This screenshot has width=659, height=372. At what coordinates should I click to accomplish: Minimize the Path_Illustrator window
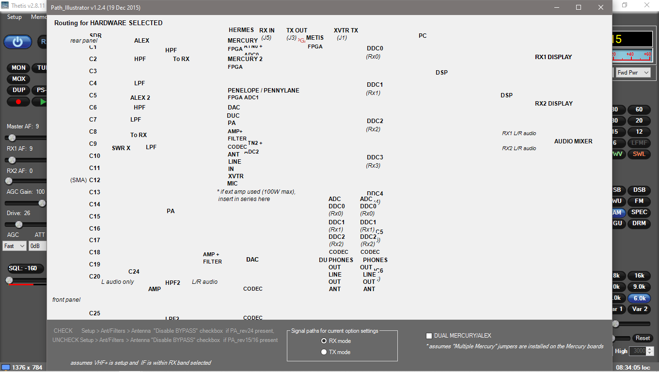[x=556, y=7]
